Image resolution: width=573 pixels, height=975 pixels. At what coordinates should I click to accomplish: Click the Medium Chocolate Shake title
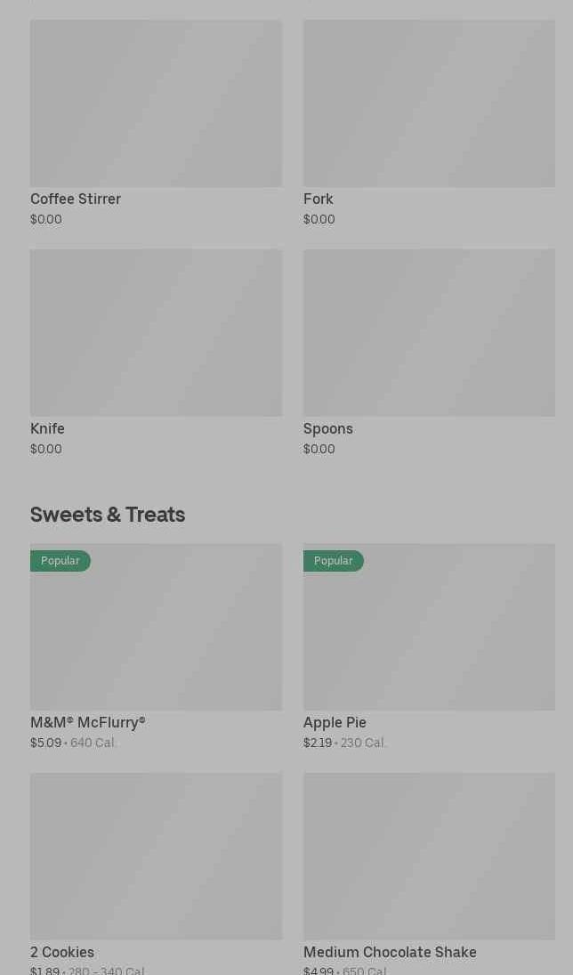coord(390,952)
